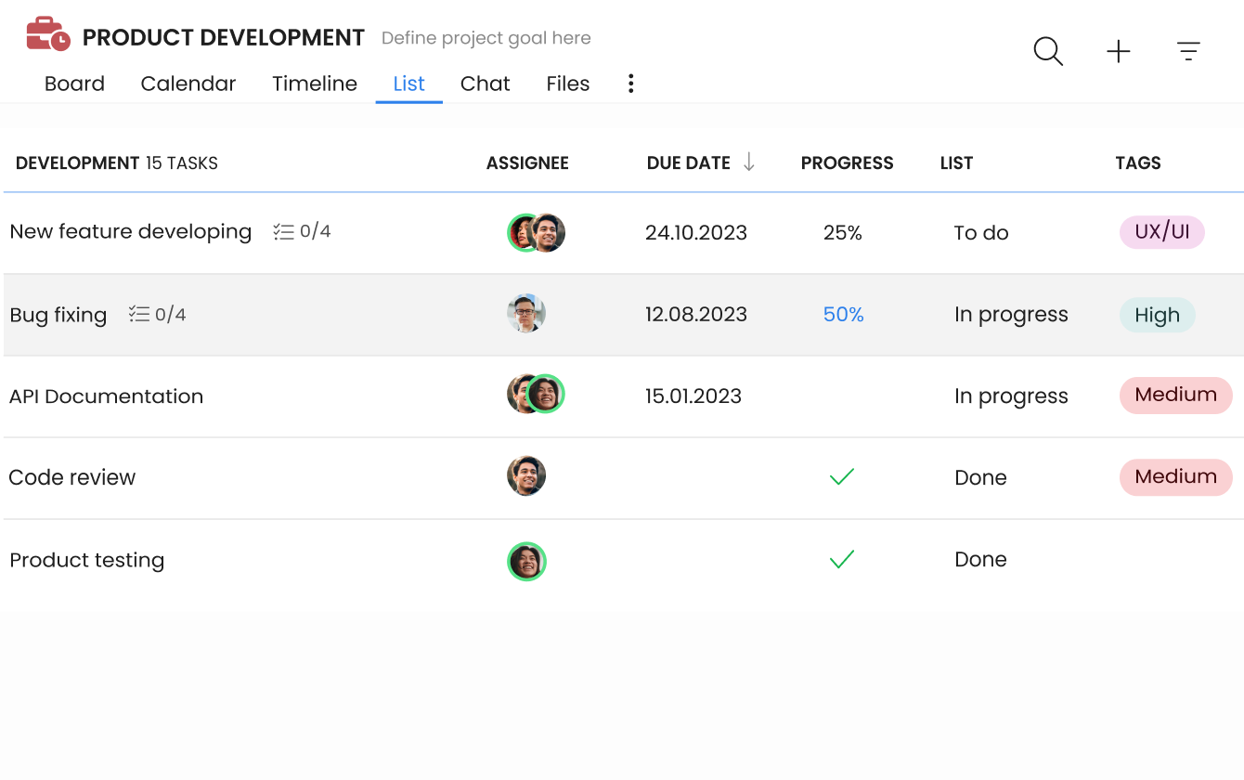Click Medium tag on API Documentation
Screen dimensions: 1244x780
click(x=1176, y=396)
